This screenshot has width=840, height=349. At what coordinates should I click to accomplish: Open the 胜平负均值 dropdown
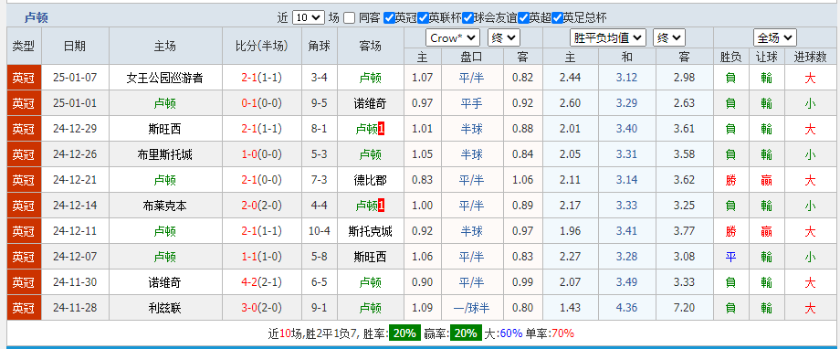tap(607, 38)
